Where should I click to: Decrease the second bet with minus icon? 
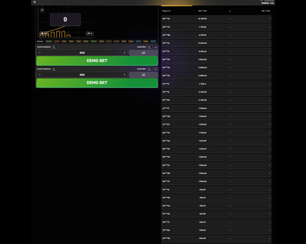(x=40, y=75)
